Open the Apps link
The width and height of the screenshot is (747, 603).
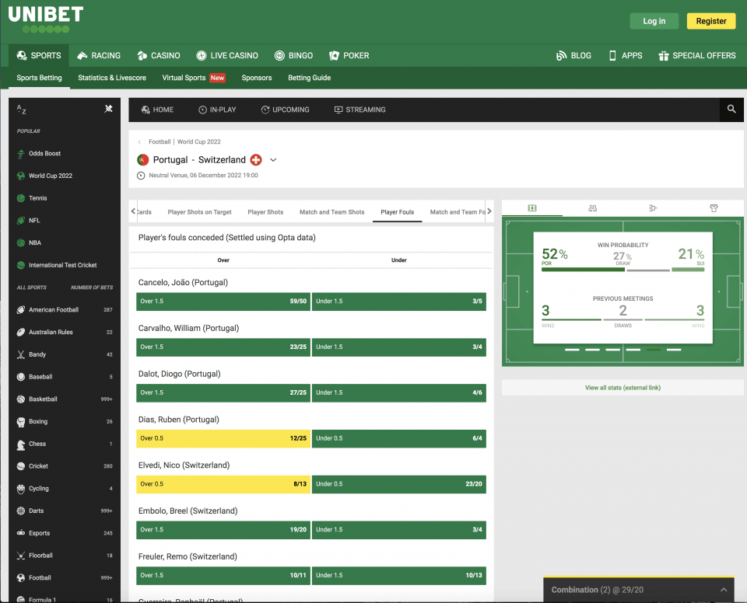click(x=626, y=56)
